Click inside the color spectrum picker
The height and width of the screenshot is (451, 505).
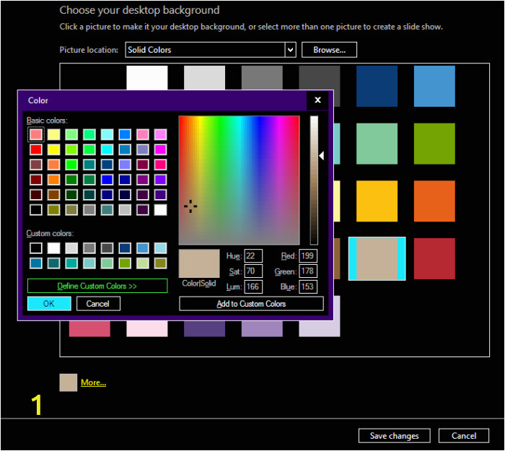click(238, 180)
